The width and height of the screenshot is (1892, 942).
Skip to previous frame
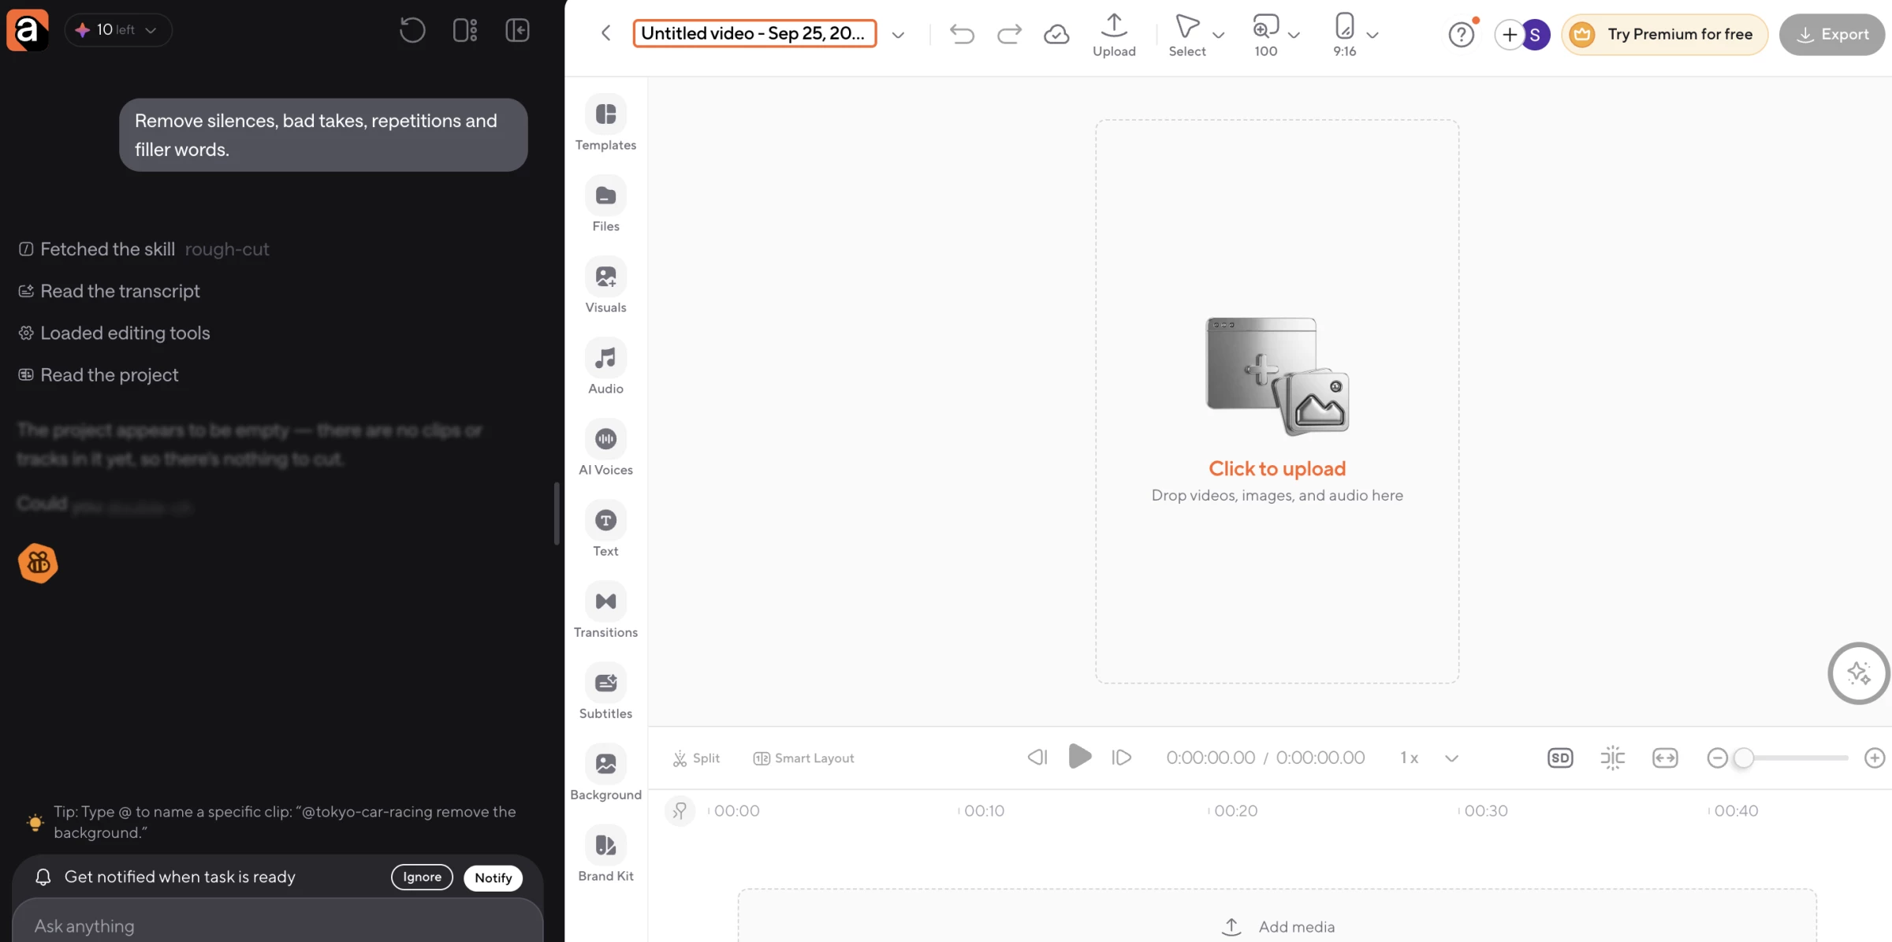1037,758
